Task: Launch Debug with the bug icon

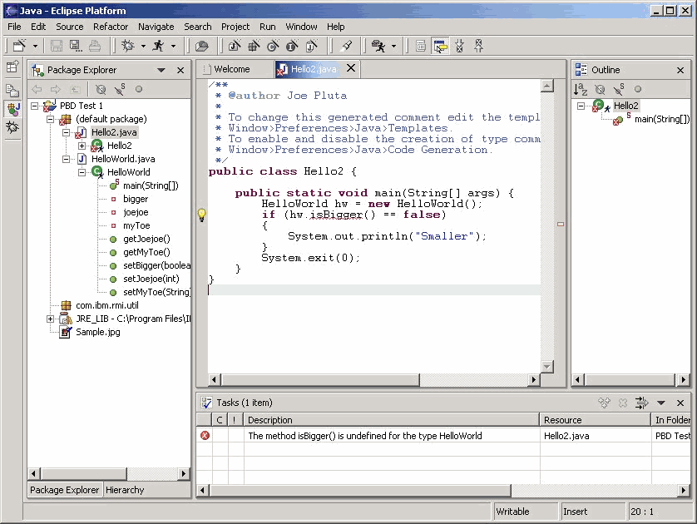Action: [x=128, y=46]
